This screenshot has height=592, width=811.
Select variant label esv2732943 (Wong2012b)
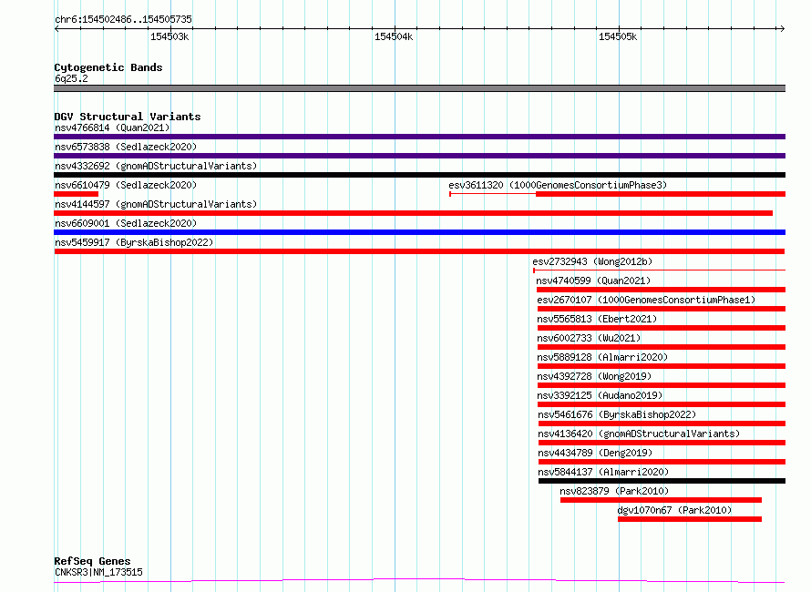pyautogui.click(x=592, y=261)
